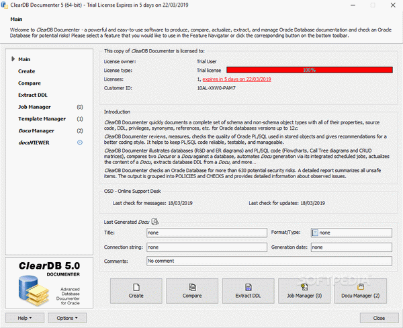Open the Last Generated Docu preview icon
Viewport: 403px width, 328px height.
click(x=155, y=222)
